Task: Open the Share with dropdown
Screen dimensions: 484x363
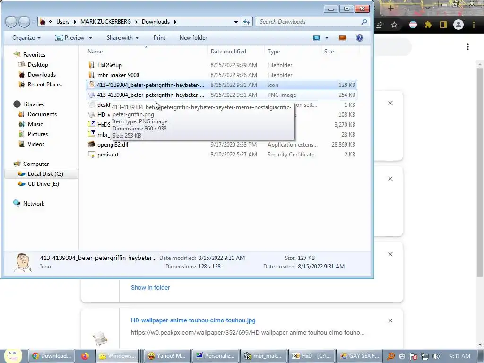Action: point(123,38)
